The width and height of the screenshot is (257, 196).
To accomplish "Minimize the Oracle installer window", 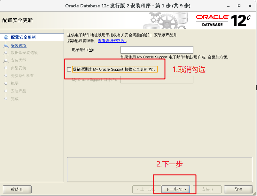I will point(228,6).
